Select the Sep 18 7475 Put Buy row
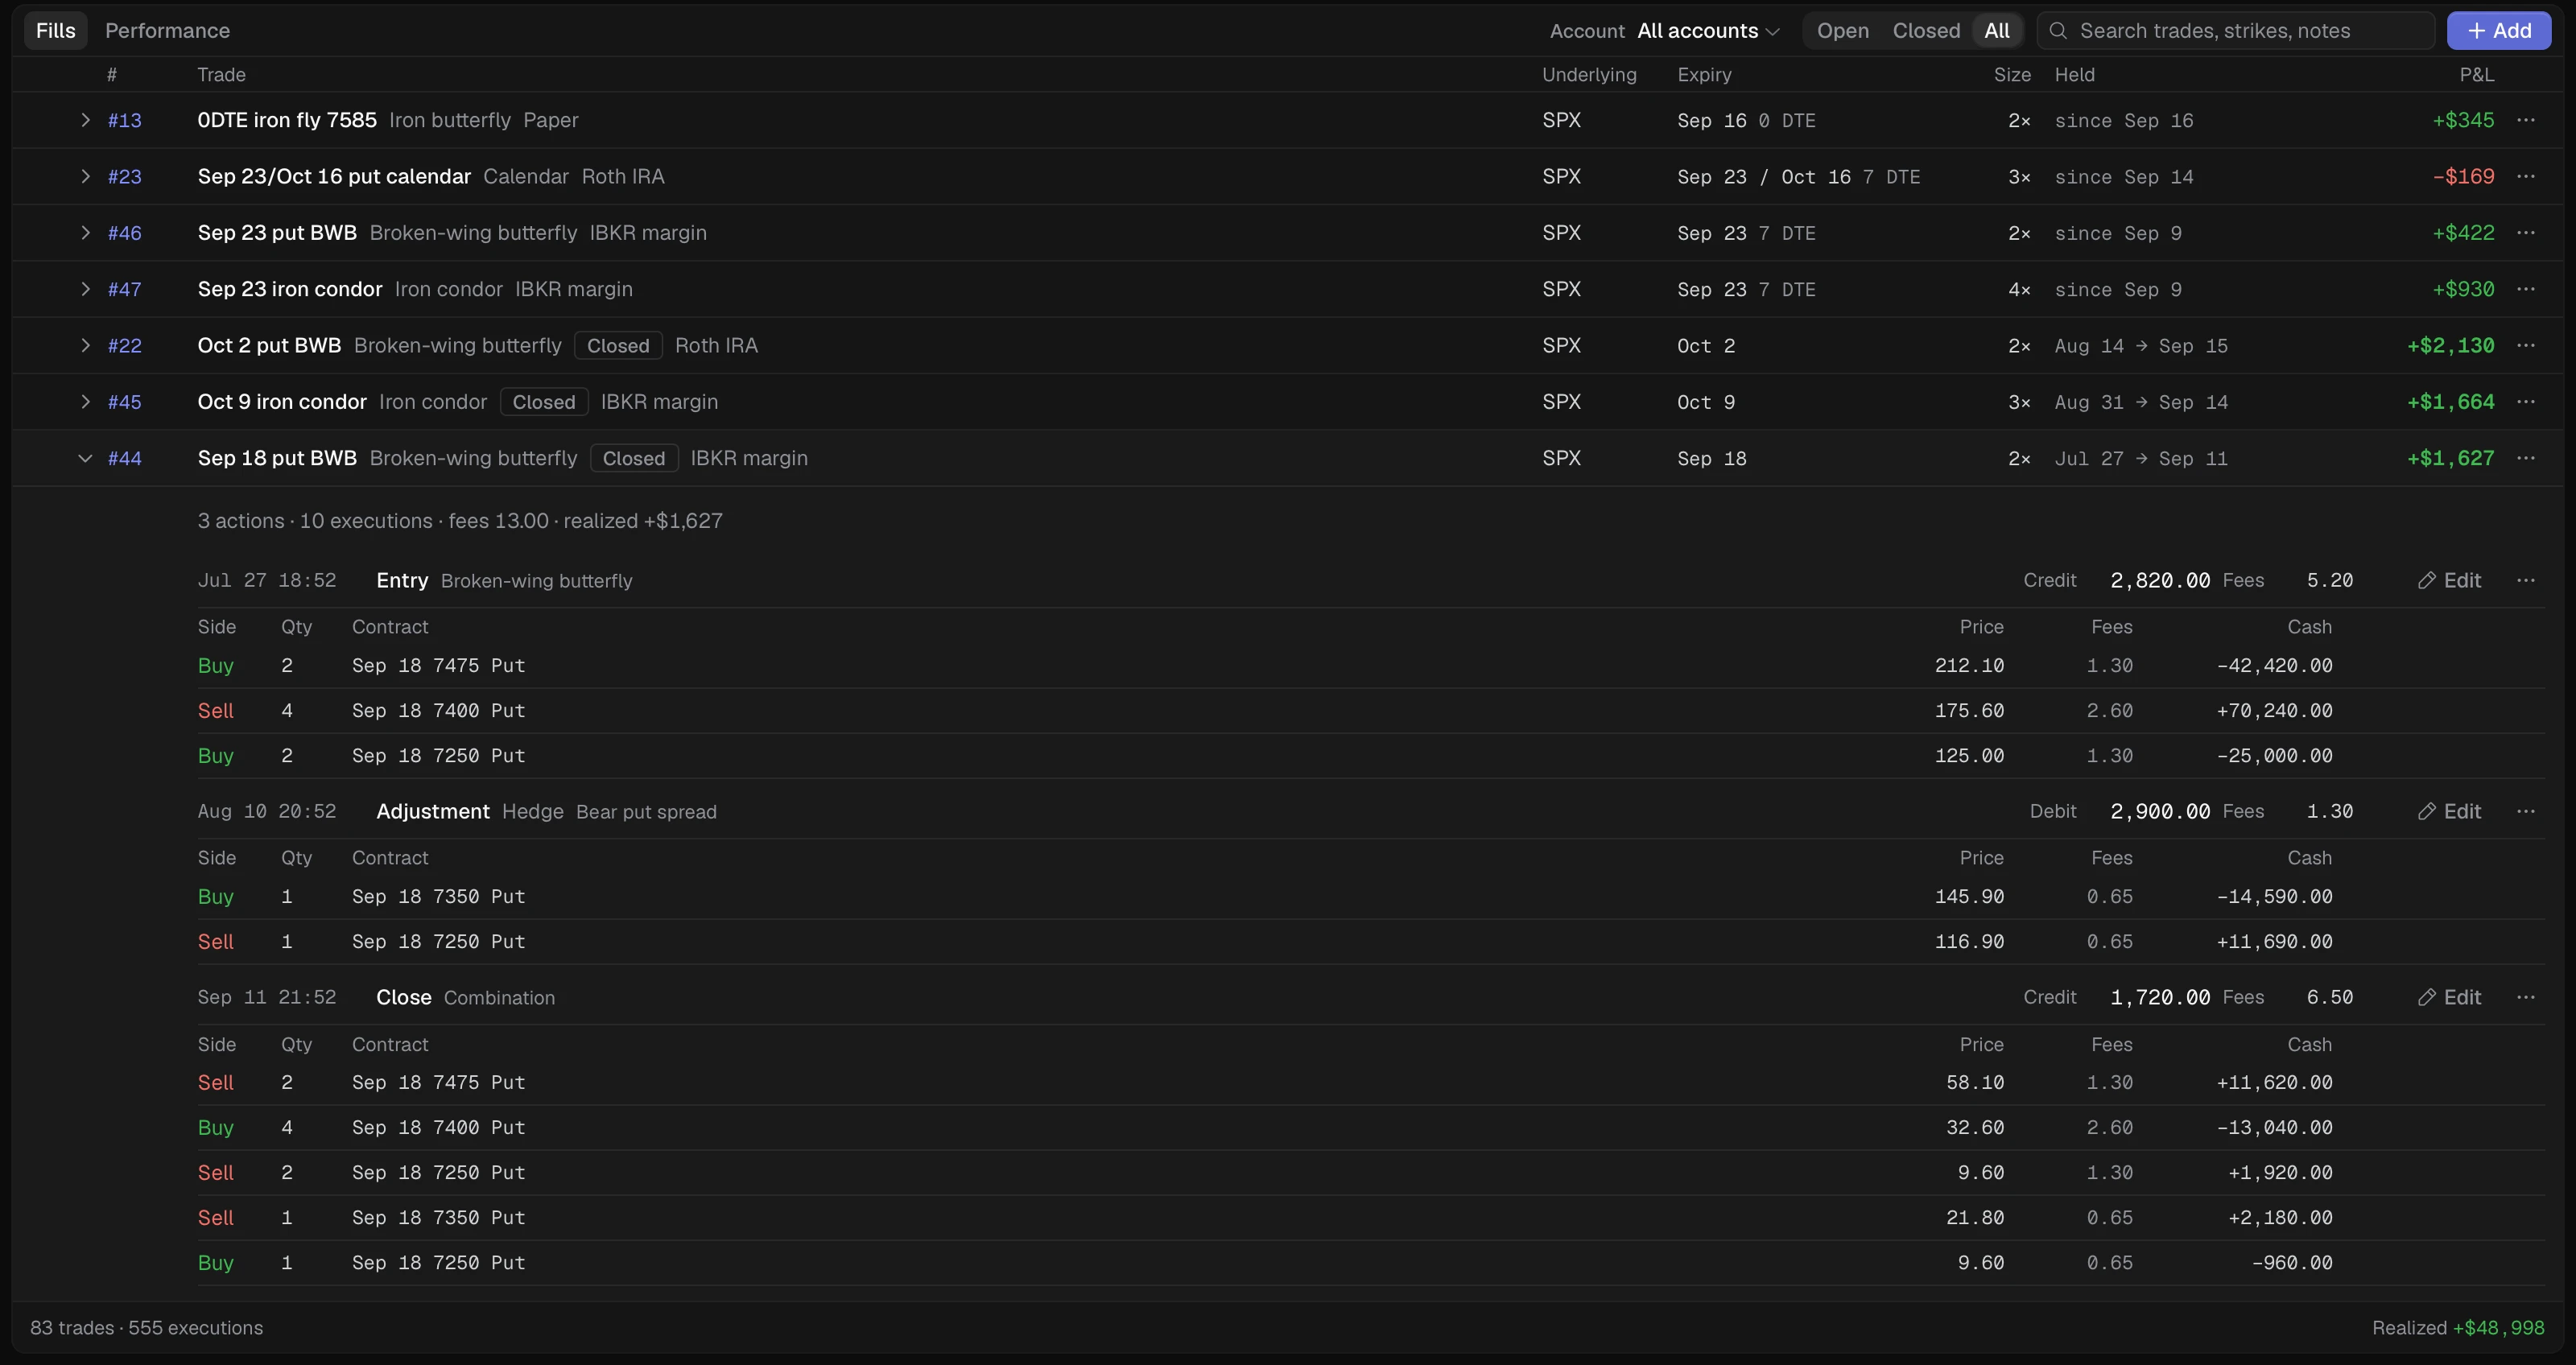2576x1365 pixels. [x=1371, y=665]
